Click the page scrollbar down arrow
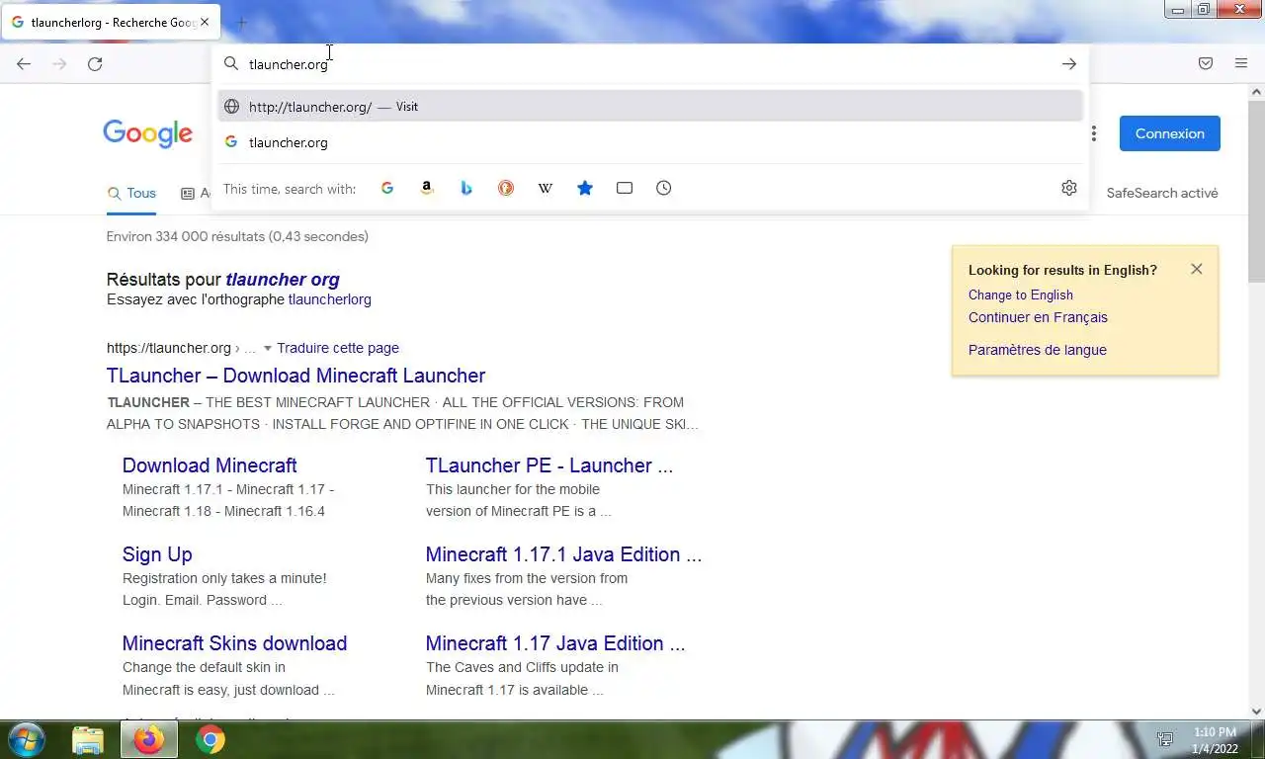The image size is (1265, 759). [x=1256, y=711]
